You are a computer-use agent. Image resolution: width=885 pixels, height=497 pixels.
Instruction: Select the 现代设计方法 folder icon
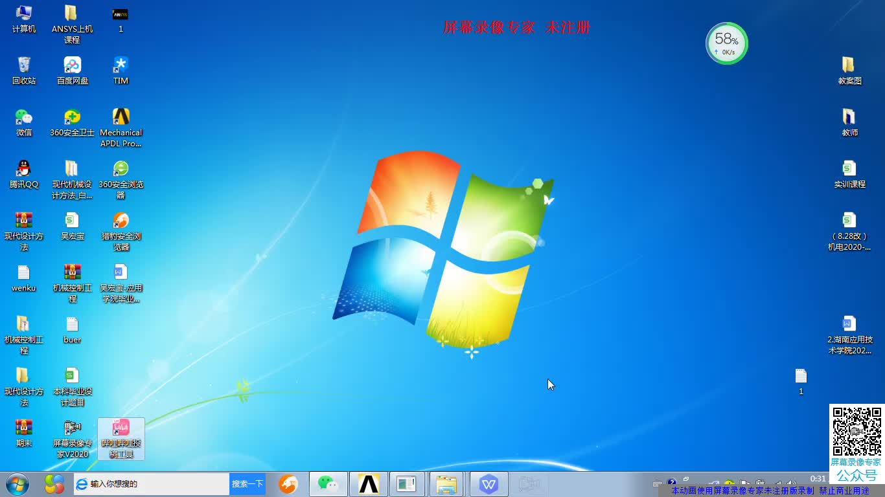tap(24, 386)
